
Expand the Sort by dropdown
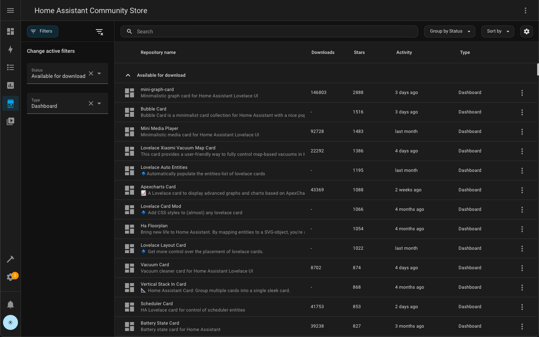(497, 31)
